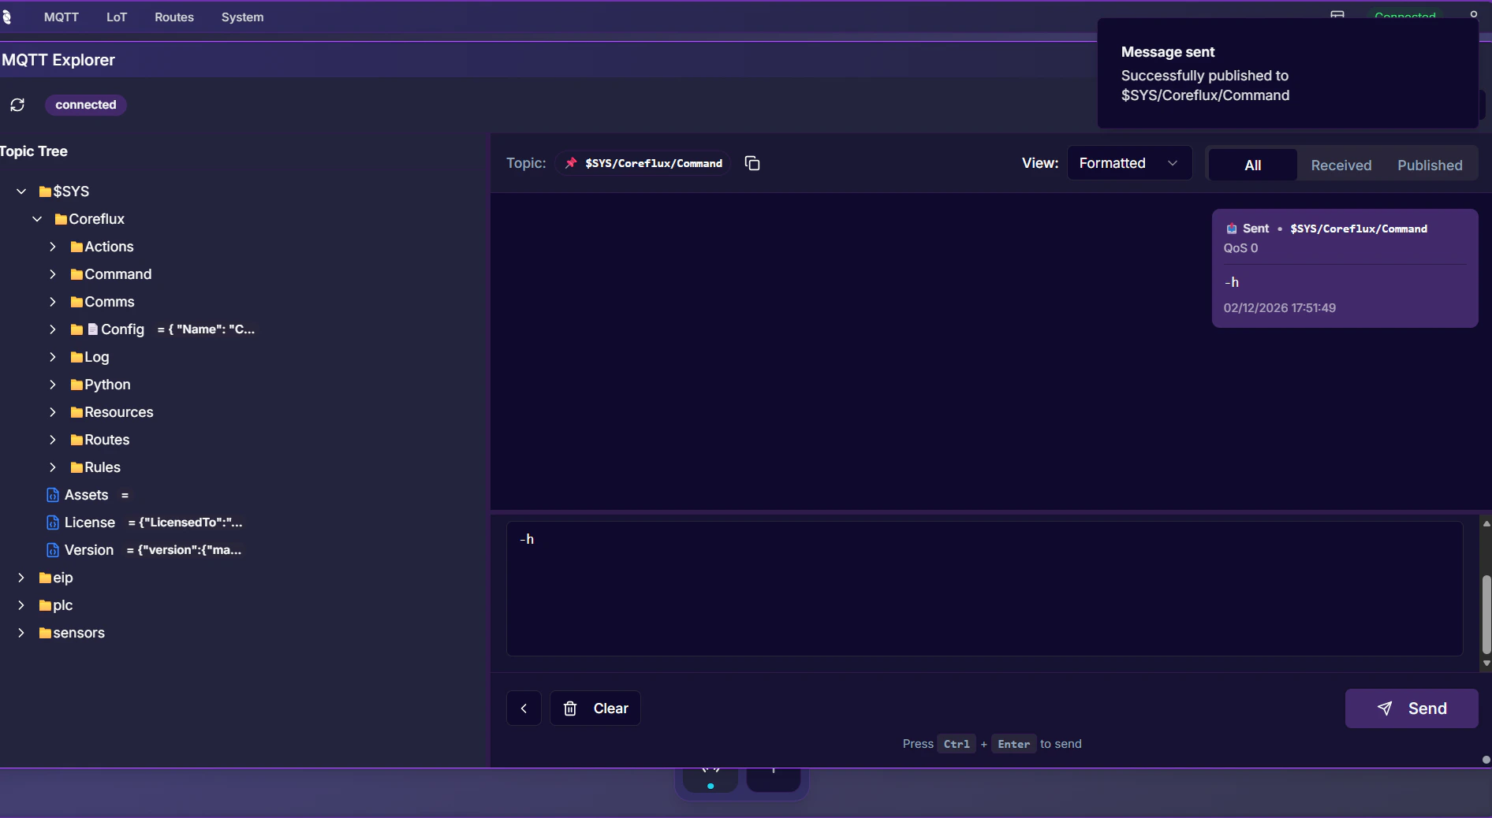Click the License file icon
Image resolution: width=1492 pixels, height=818 pixels.
(x=53, y=522)
